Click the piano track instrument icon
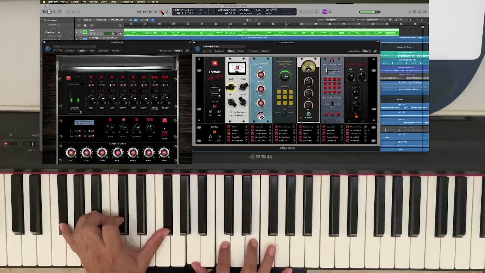Screen dimensions: 485x273 (x=85, y=32)
